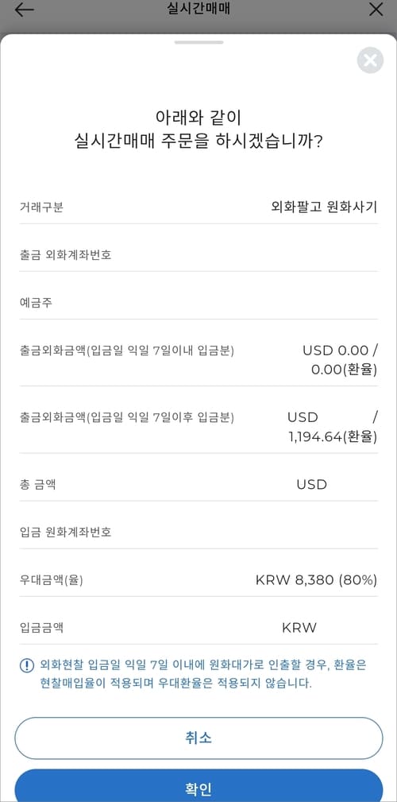This screenshot has height=802, width=397.
Task: Tap the blue info icon beside the notice
Action: (26, 665)
